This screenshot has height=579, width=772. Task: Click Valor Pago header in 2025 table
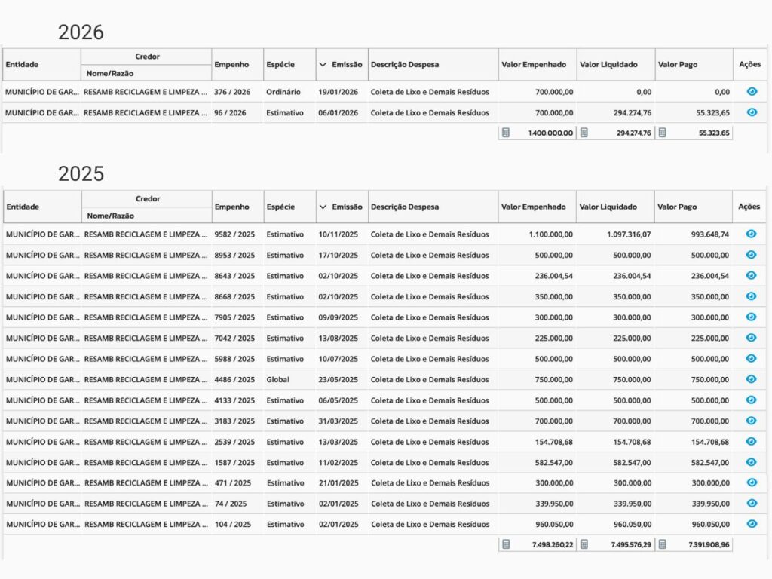pyautogui.click(x=677, y=207)
